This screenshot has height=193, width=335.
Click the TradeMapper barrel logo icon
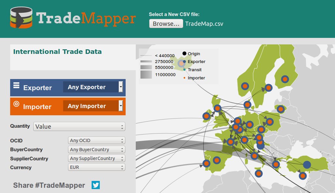21,18
